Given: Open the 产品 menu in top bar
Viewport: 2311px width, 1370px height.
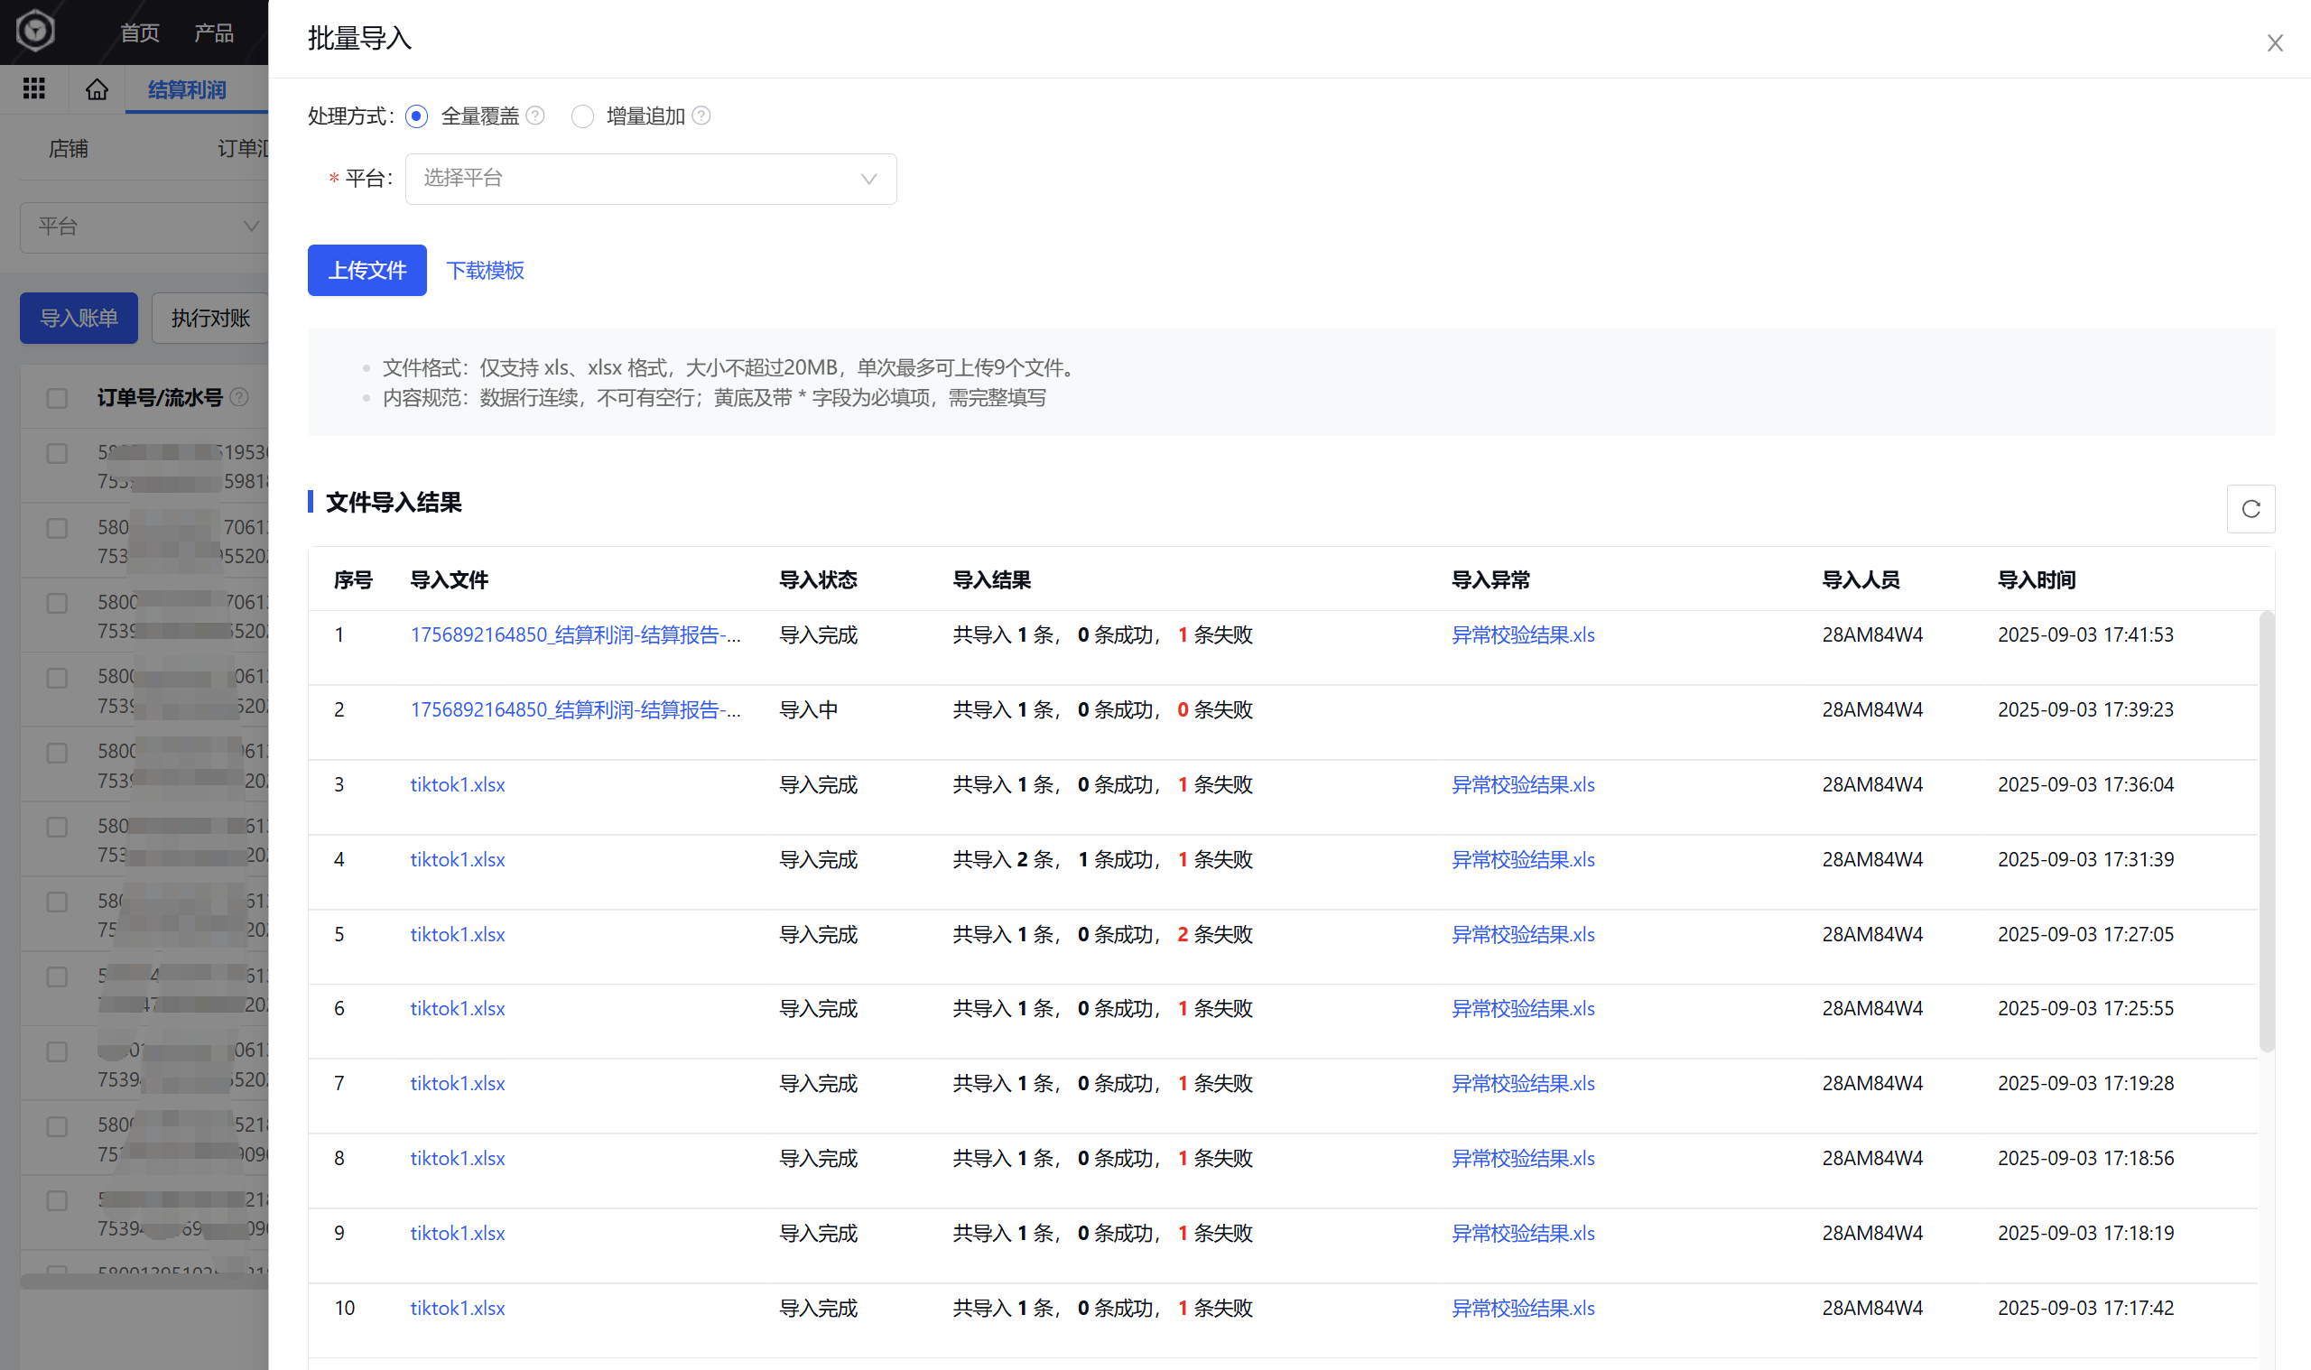Looking at the screenshot, I should click(213, 33).
